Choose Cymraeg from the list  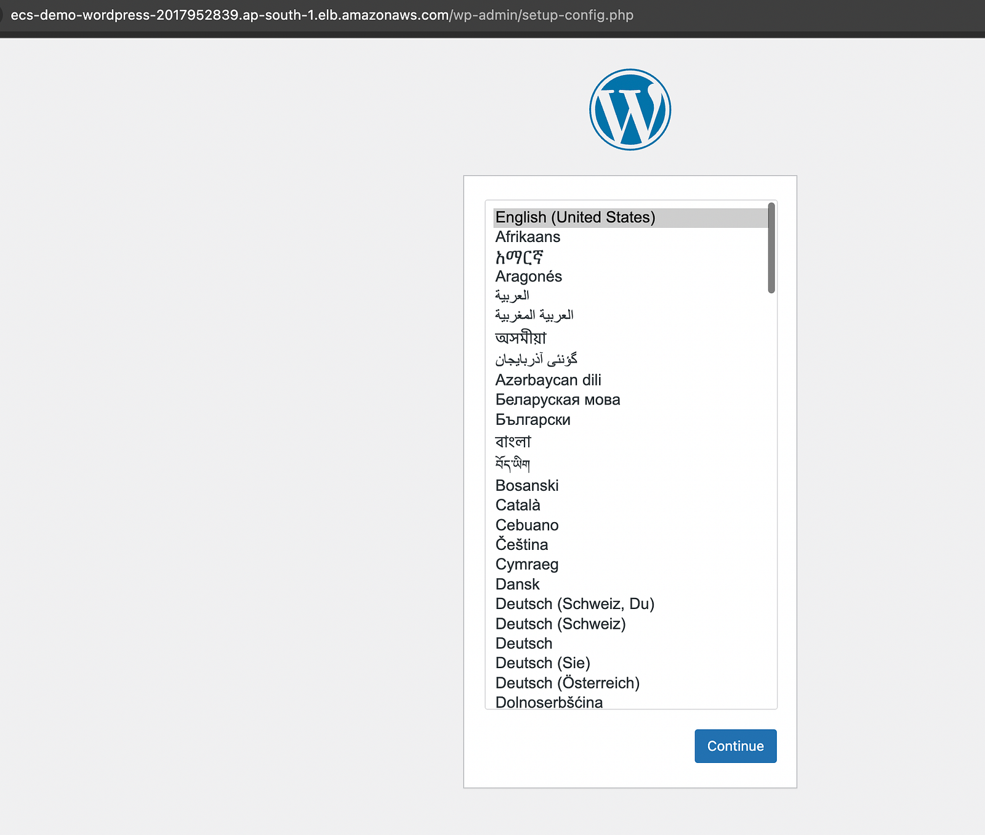pos(630,564)
